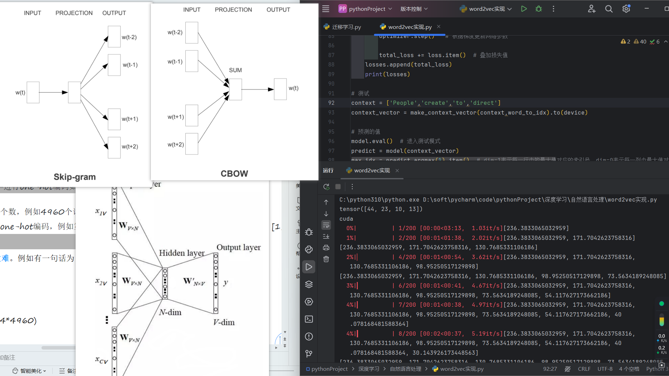Switch to the 迁移学习.py editor tab
Image resolution: width=669 pixels, height=376 pixels.
click(x=343, y=27)
